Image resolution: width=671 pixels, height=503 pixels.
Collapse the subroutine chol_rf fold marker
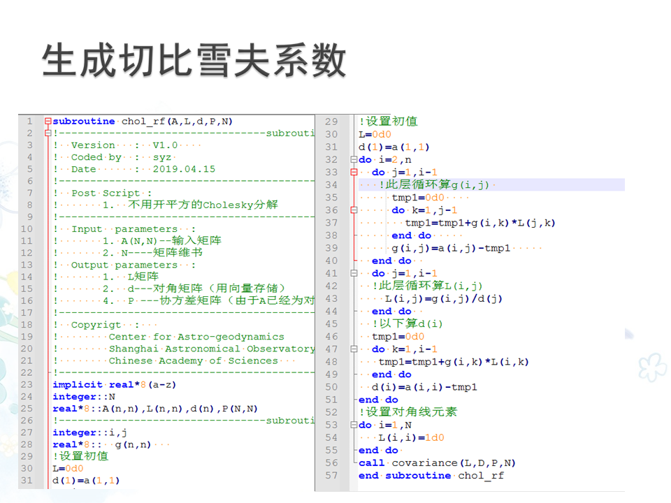click(48, 122)
